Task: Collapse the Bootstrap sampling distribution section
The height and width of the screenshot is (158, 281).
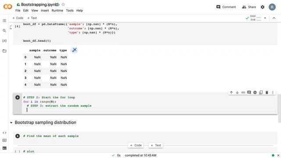Action: (11, 123)
